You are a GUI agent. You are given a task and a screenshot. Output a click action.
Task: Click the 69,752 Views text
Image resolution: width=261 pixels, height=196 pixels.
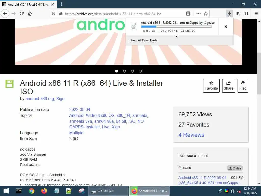(195, 115)
